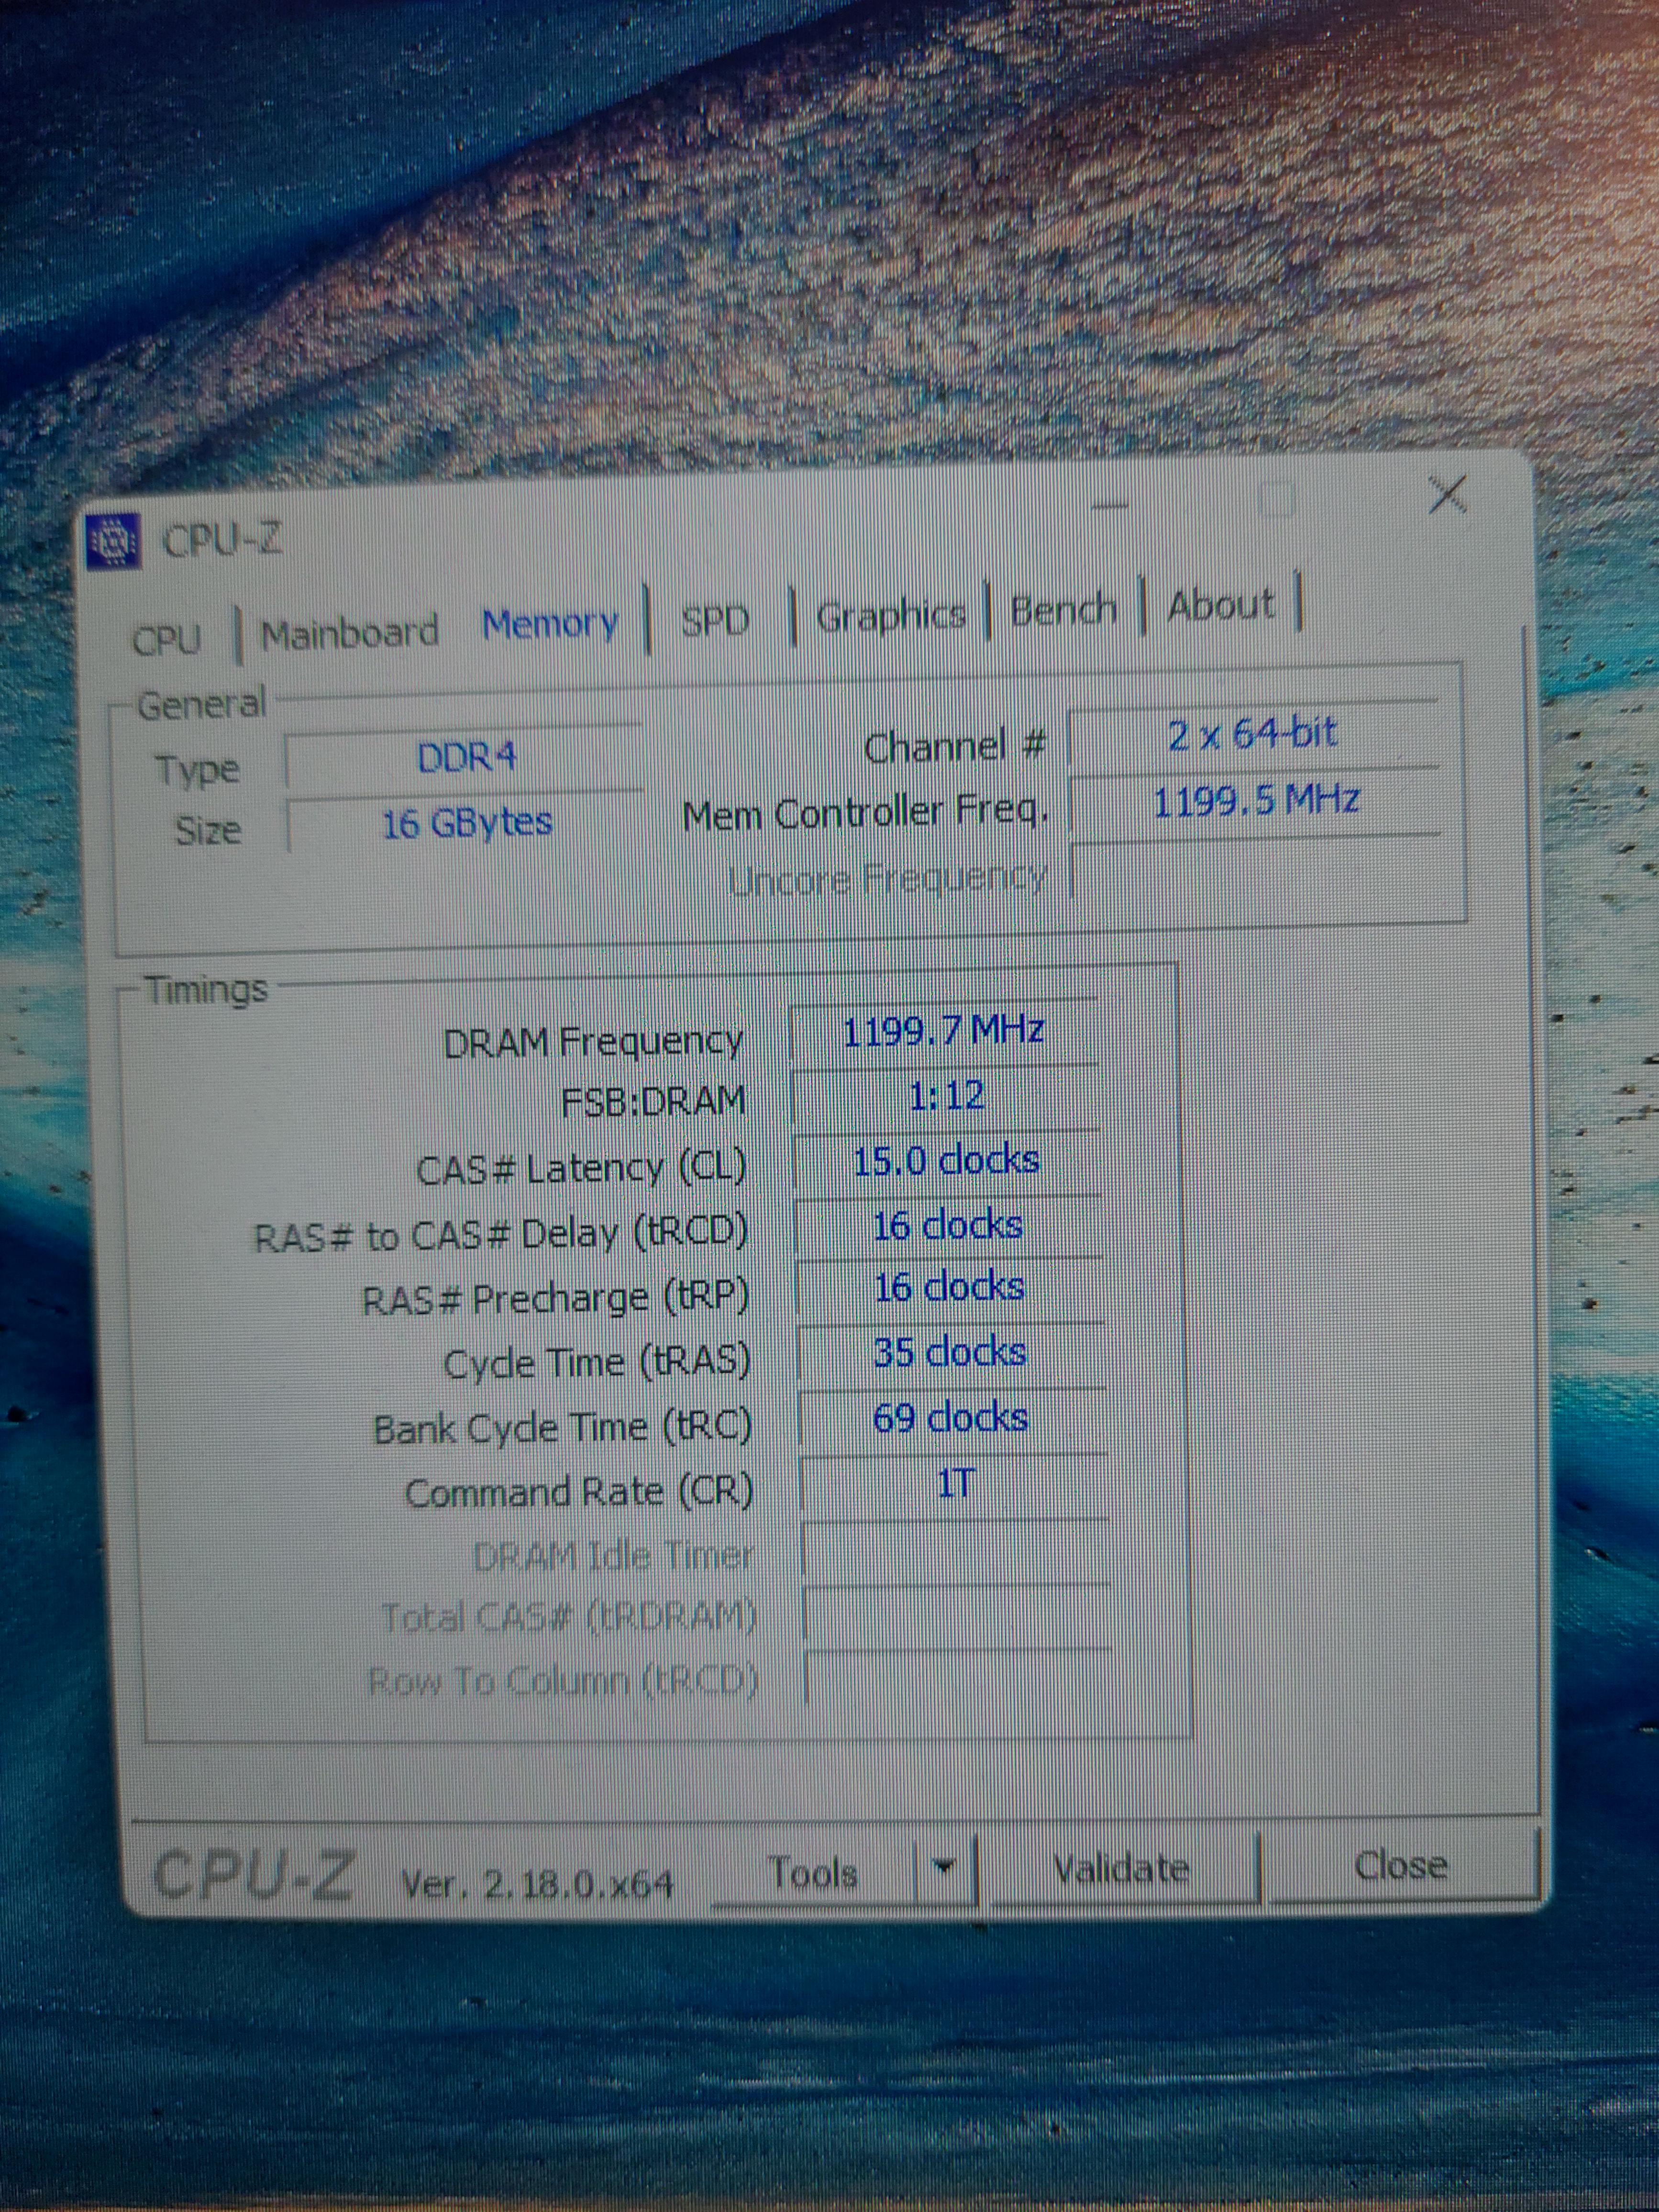Switch to the CPU tab
The width and height of the screenshot is (1659, 2212).
[x=167, y=639]
